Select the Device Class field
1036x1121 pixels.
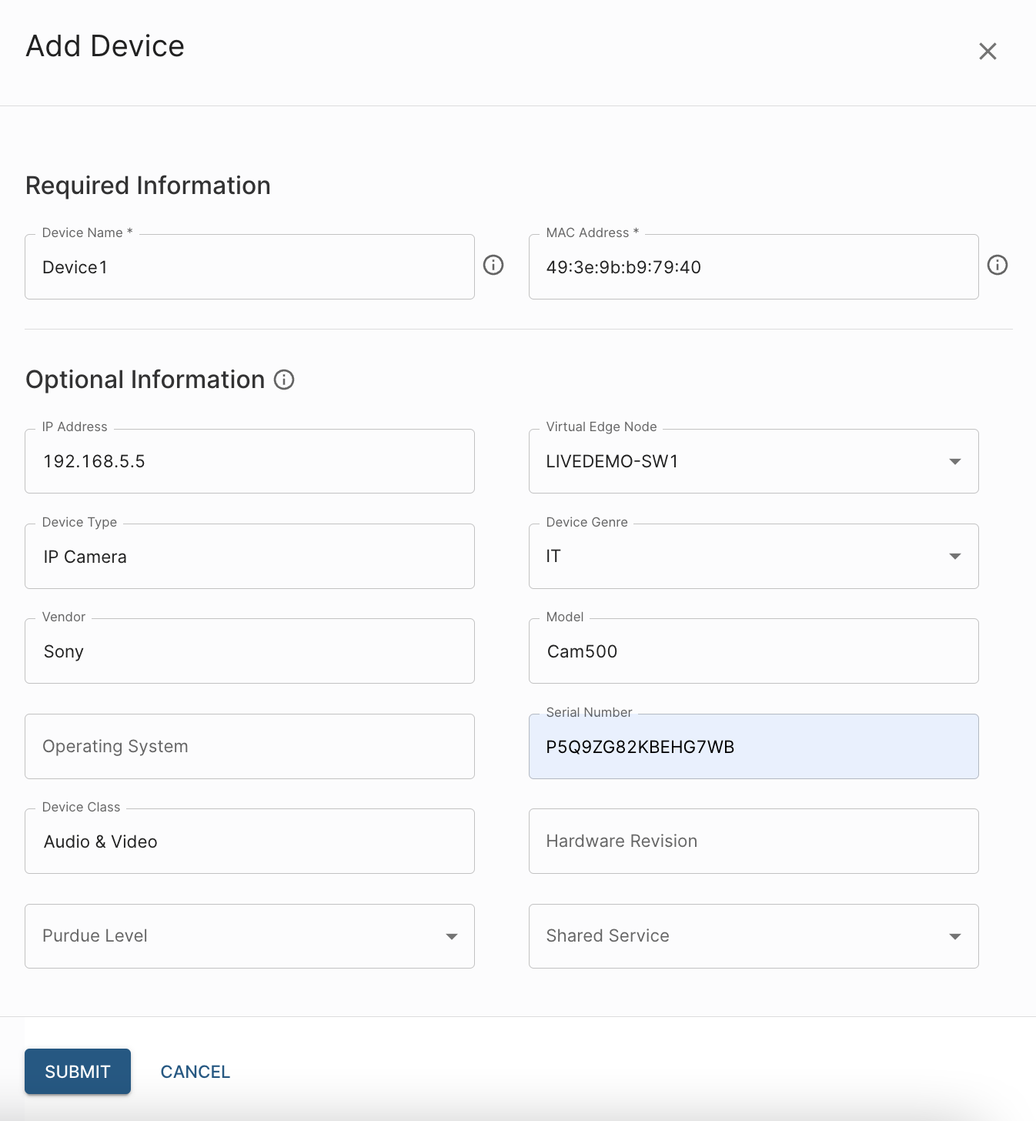249,842
